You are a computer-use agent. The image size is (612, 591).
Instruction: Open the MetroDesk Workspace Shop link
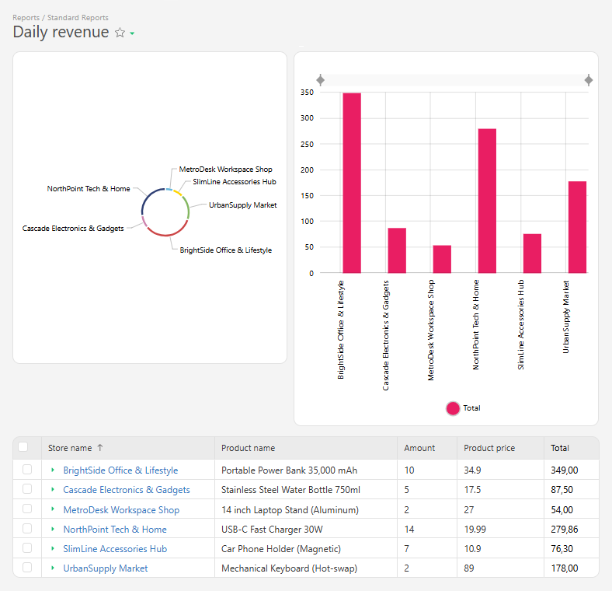121,510
